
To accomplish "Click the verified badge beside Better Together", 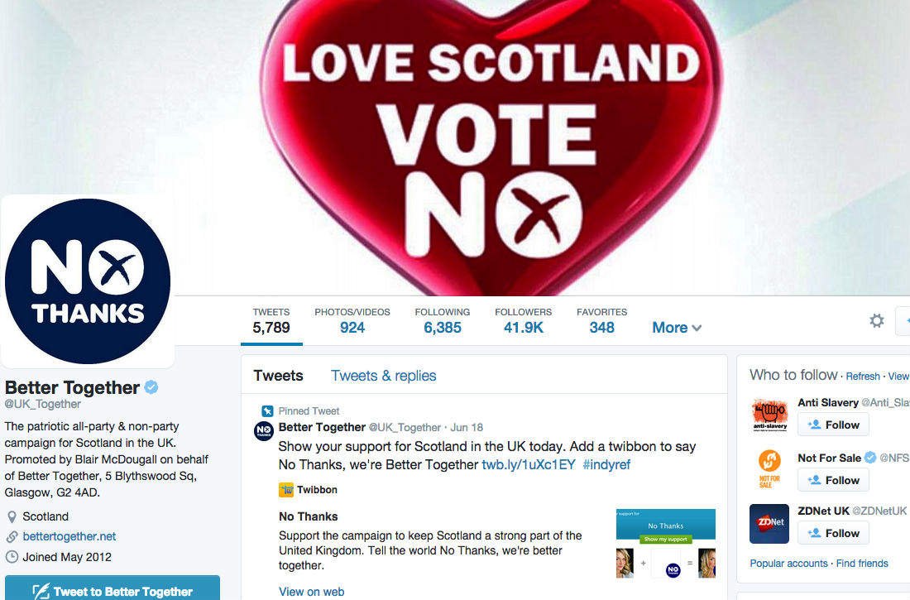I will tap(151, 386).
